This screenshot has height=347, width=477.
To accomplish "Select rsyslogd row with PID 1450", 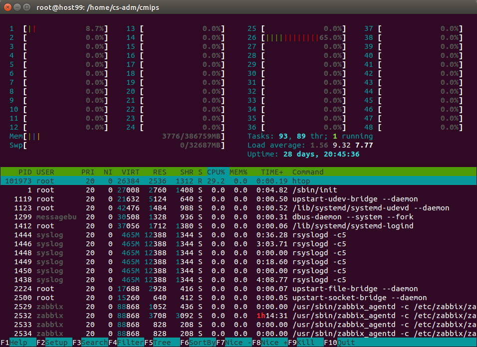I will (x=238, y=271).
